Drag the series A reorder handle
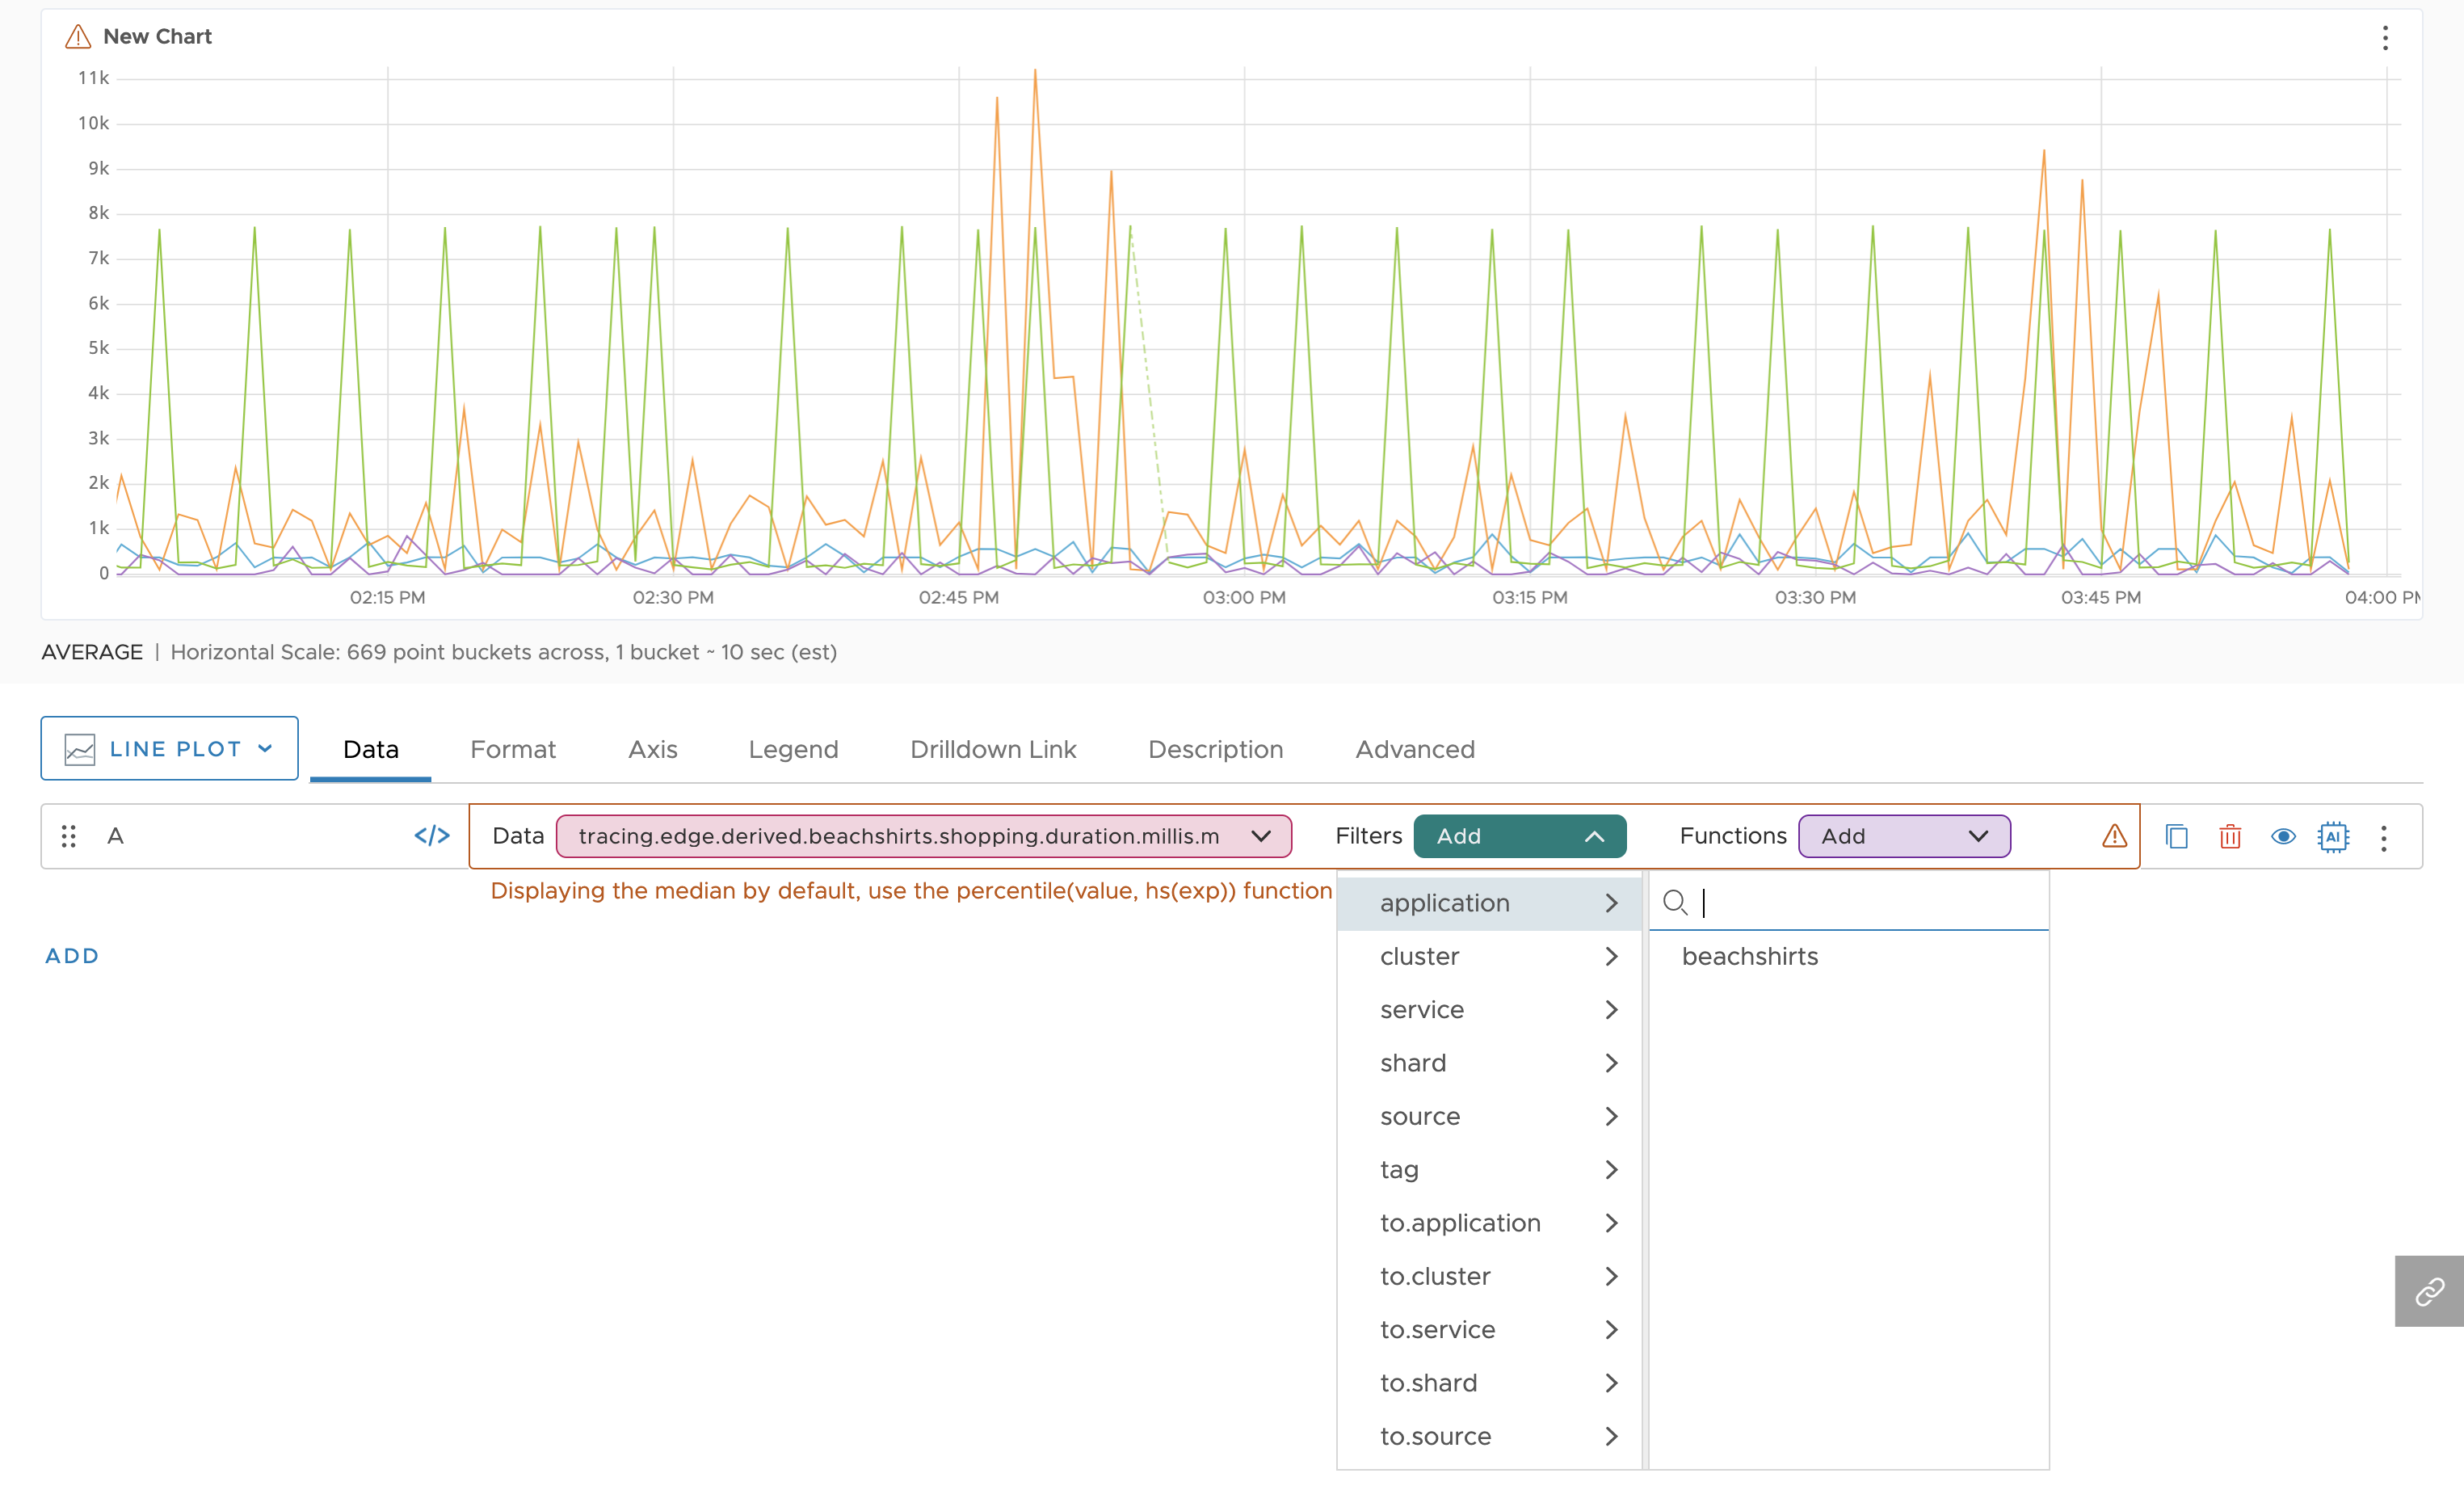 69,833
